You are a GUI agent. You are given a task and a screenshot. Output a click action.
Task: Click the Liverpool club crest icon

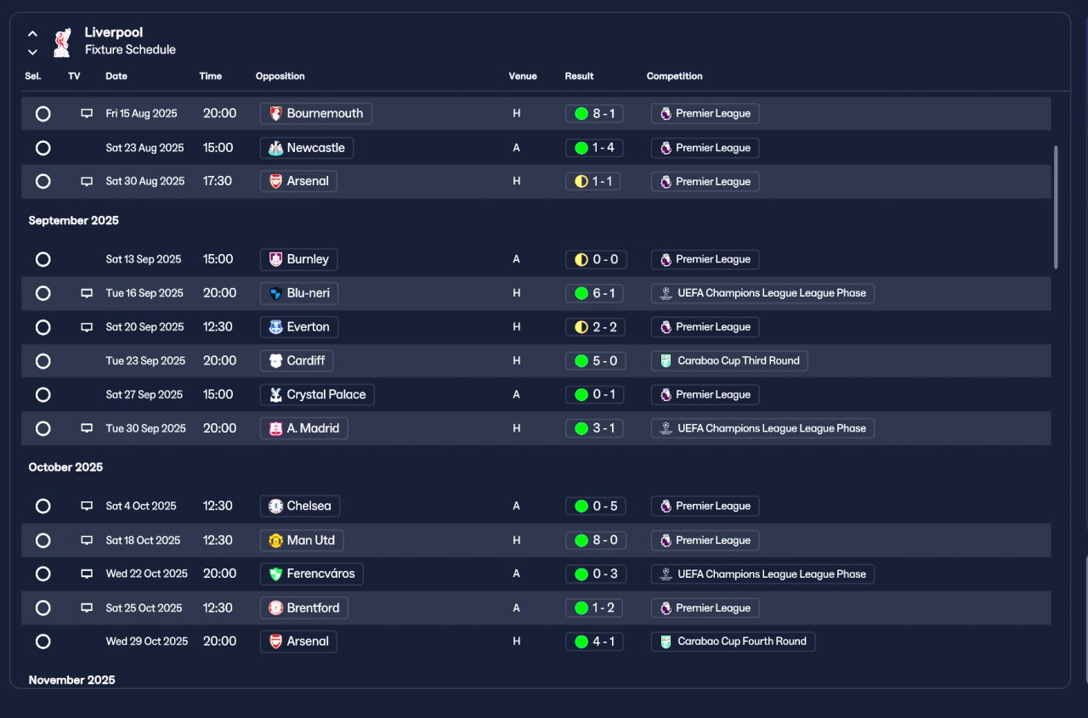tap(62, 42)
